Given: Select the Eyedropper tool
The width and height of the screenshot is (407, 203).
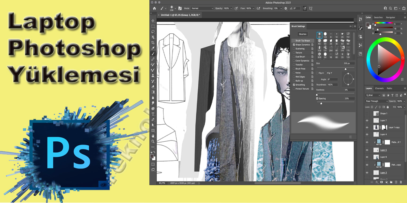Looking at the screenshot, I should 153,48.
